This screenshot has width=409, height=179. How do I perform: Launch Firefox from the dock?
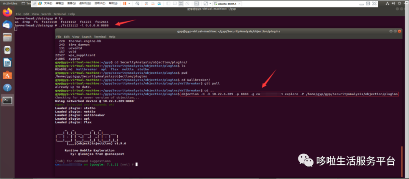[x=7, y=12]
